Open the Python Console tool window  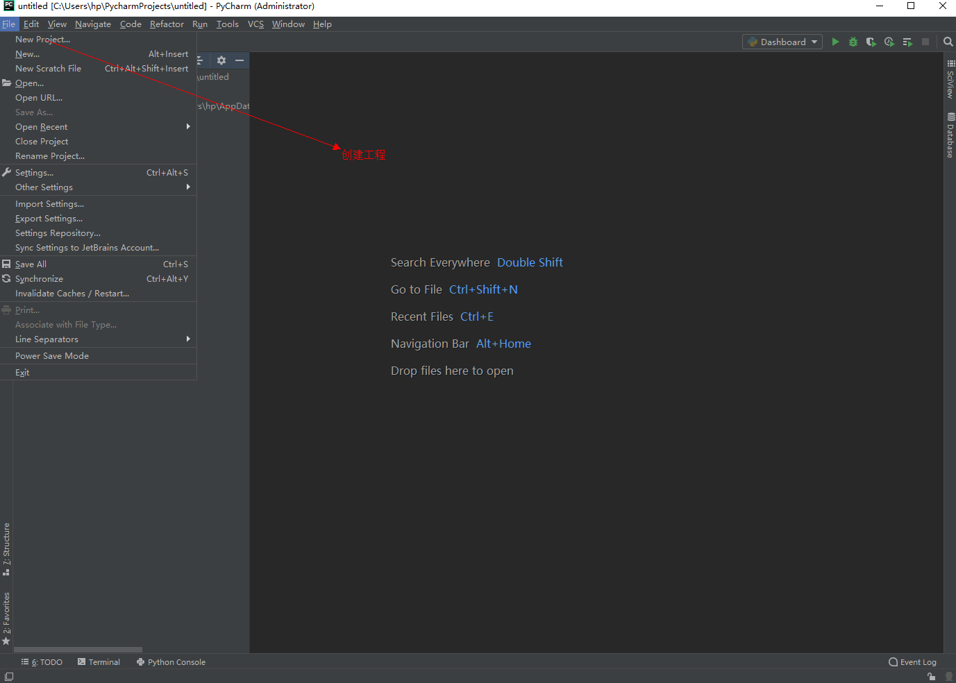[x=171, y=662]
